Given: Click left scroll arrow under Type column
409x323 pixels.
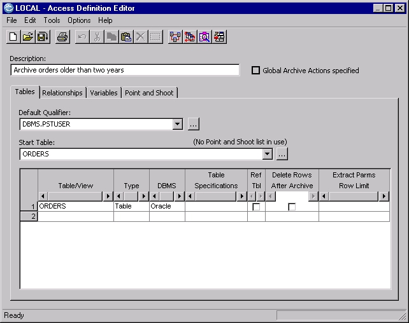Looking at the screenshot, I should 119,196.
